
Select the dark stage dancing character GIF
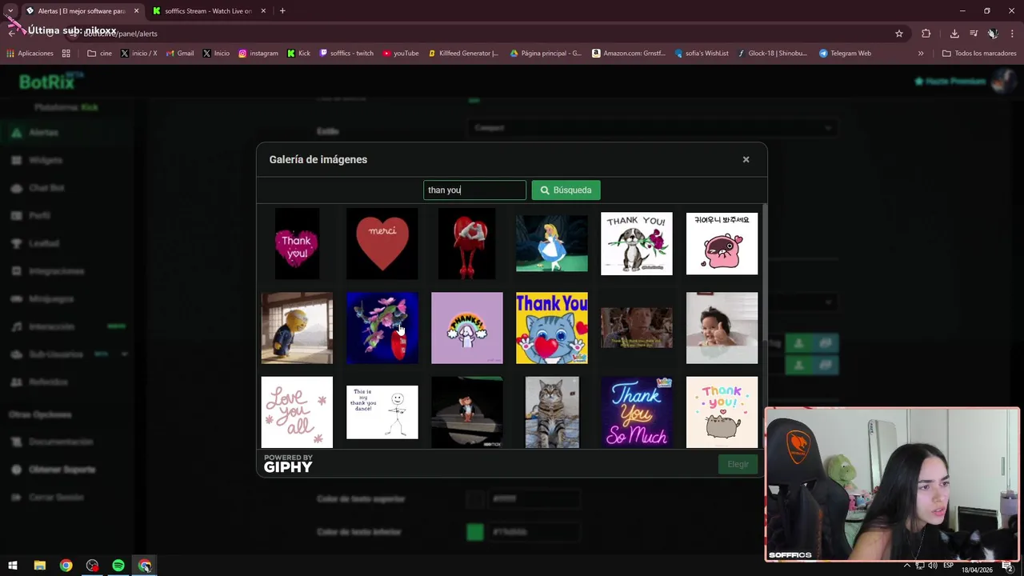[467, 412]
